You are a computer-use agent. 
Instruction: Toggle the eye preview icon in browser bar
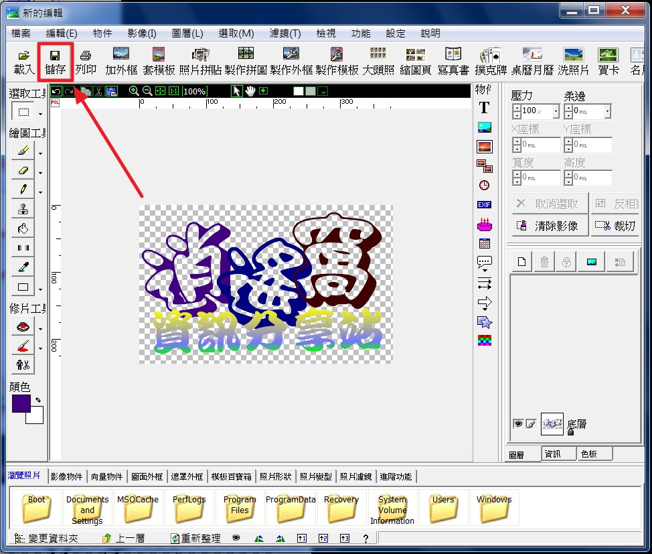coord(236,538)
